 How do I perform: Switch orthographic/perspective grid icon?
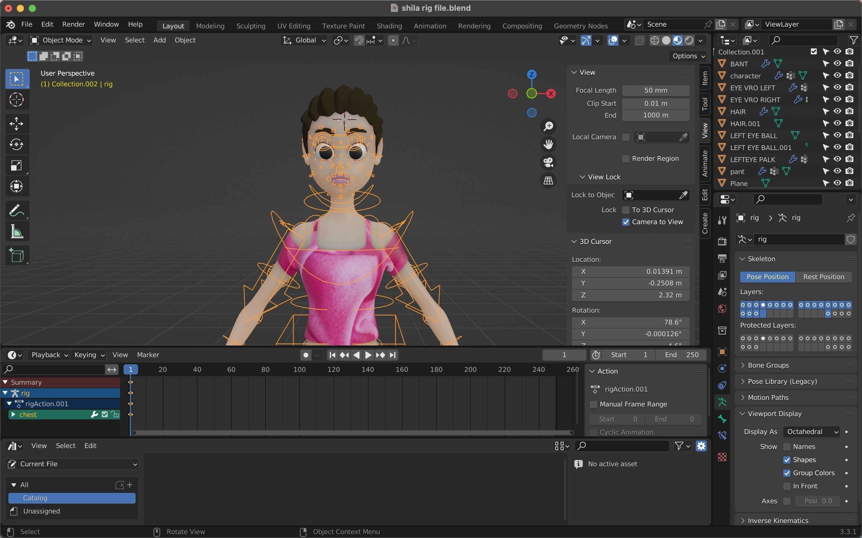[548, 181]
